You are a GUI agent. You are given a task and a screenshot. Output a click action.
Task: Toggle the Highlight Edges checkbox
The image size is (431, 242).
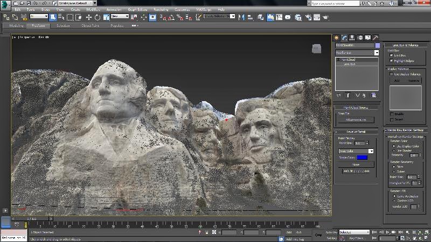click(x=392, y=61)
